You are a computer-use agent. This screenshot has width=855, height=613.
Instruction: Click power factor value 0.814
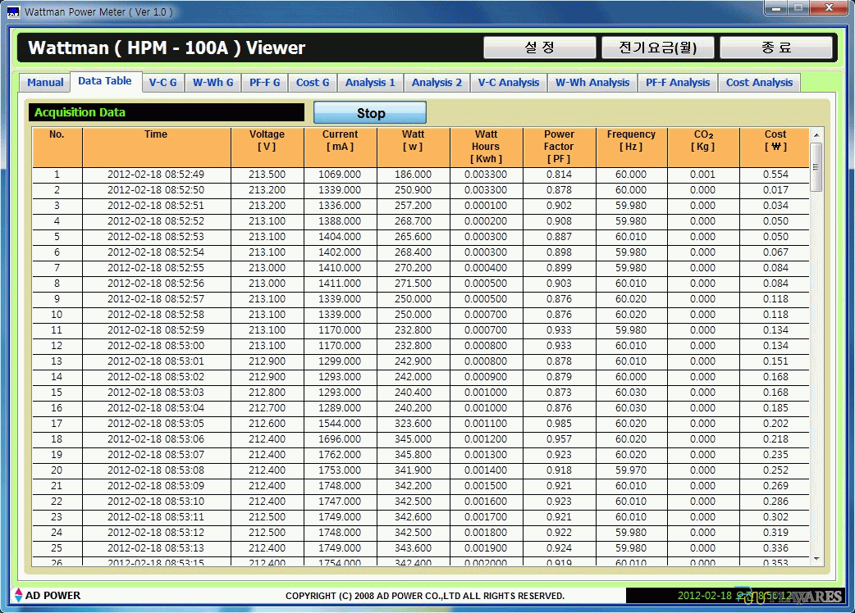pyautogui.click(x=560, y=175)
